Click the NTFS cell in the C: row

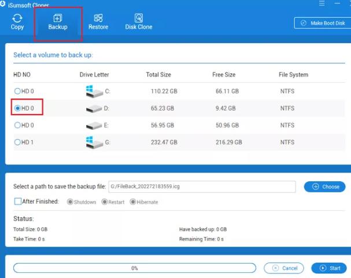click(287, 92)
